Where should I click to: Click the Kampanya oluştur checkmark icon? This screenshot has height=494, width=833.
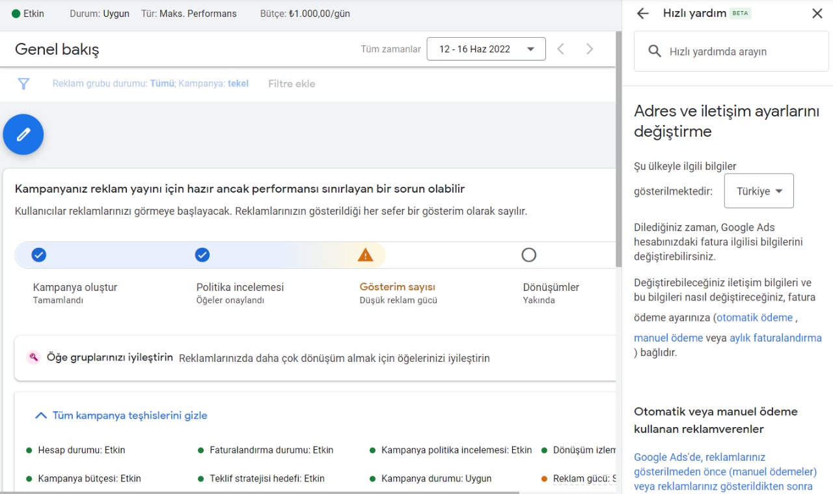pyautogui.click(x=39, y=254)
